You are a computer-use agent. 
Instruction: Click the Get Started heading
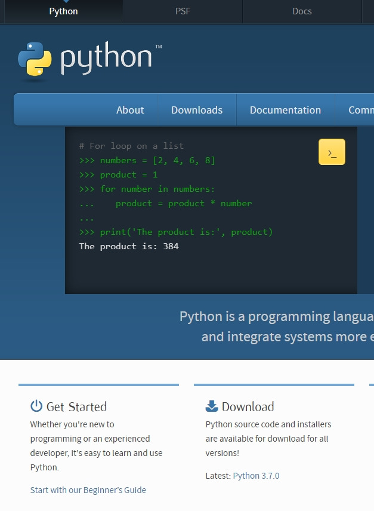coord(76,407)
